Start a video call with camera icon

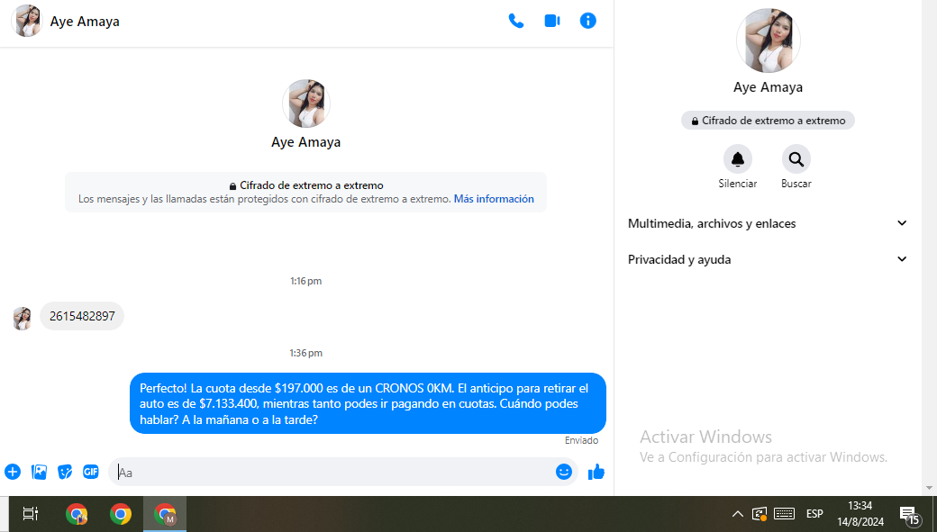(552, 21)
